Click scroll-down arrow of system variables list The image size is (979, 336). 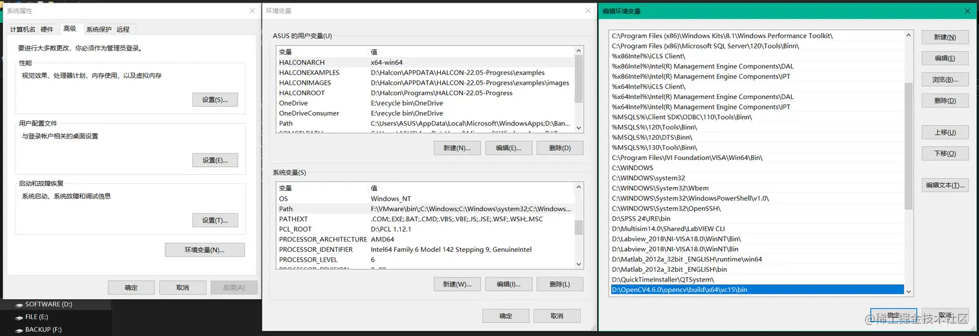(x=579, y=264)
